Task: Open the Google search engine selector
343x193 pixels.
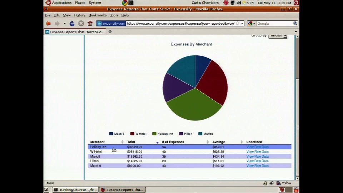Action: (x=252, y=24)
